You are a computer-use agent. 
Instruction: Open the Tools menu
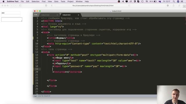(63, 1)
